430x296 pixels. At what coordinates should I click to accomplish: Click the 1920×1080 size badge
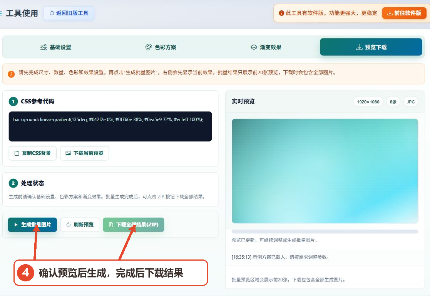point(368,102)
